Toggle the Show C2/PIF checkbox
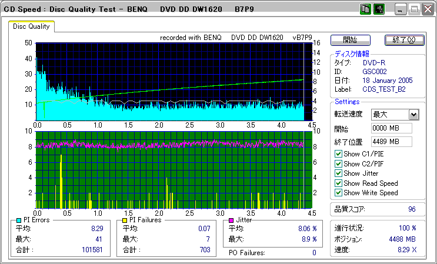 click(338, 163)
